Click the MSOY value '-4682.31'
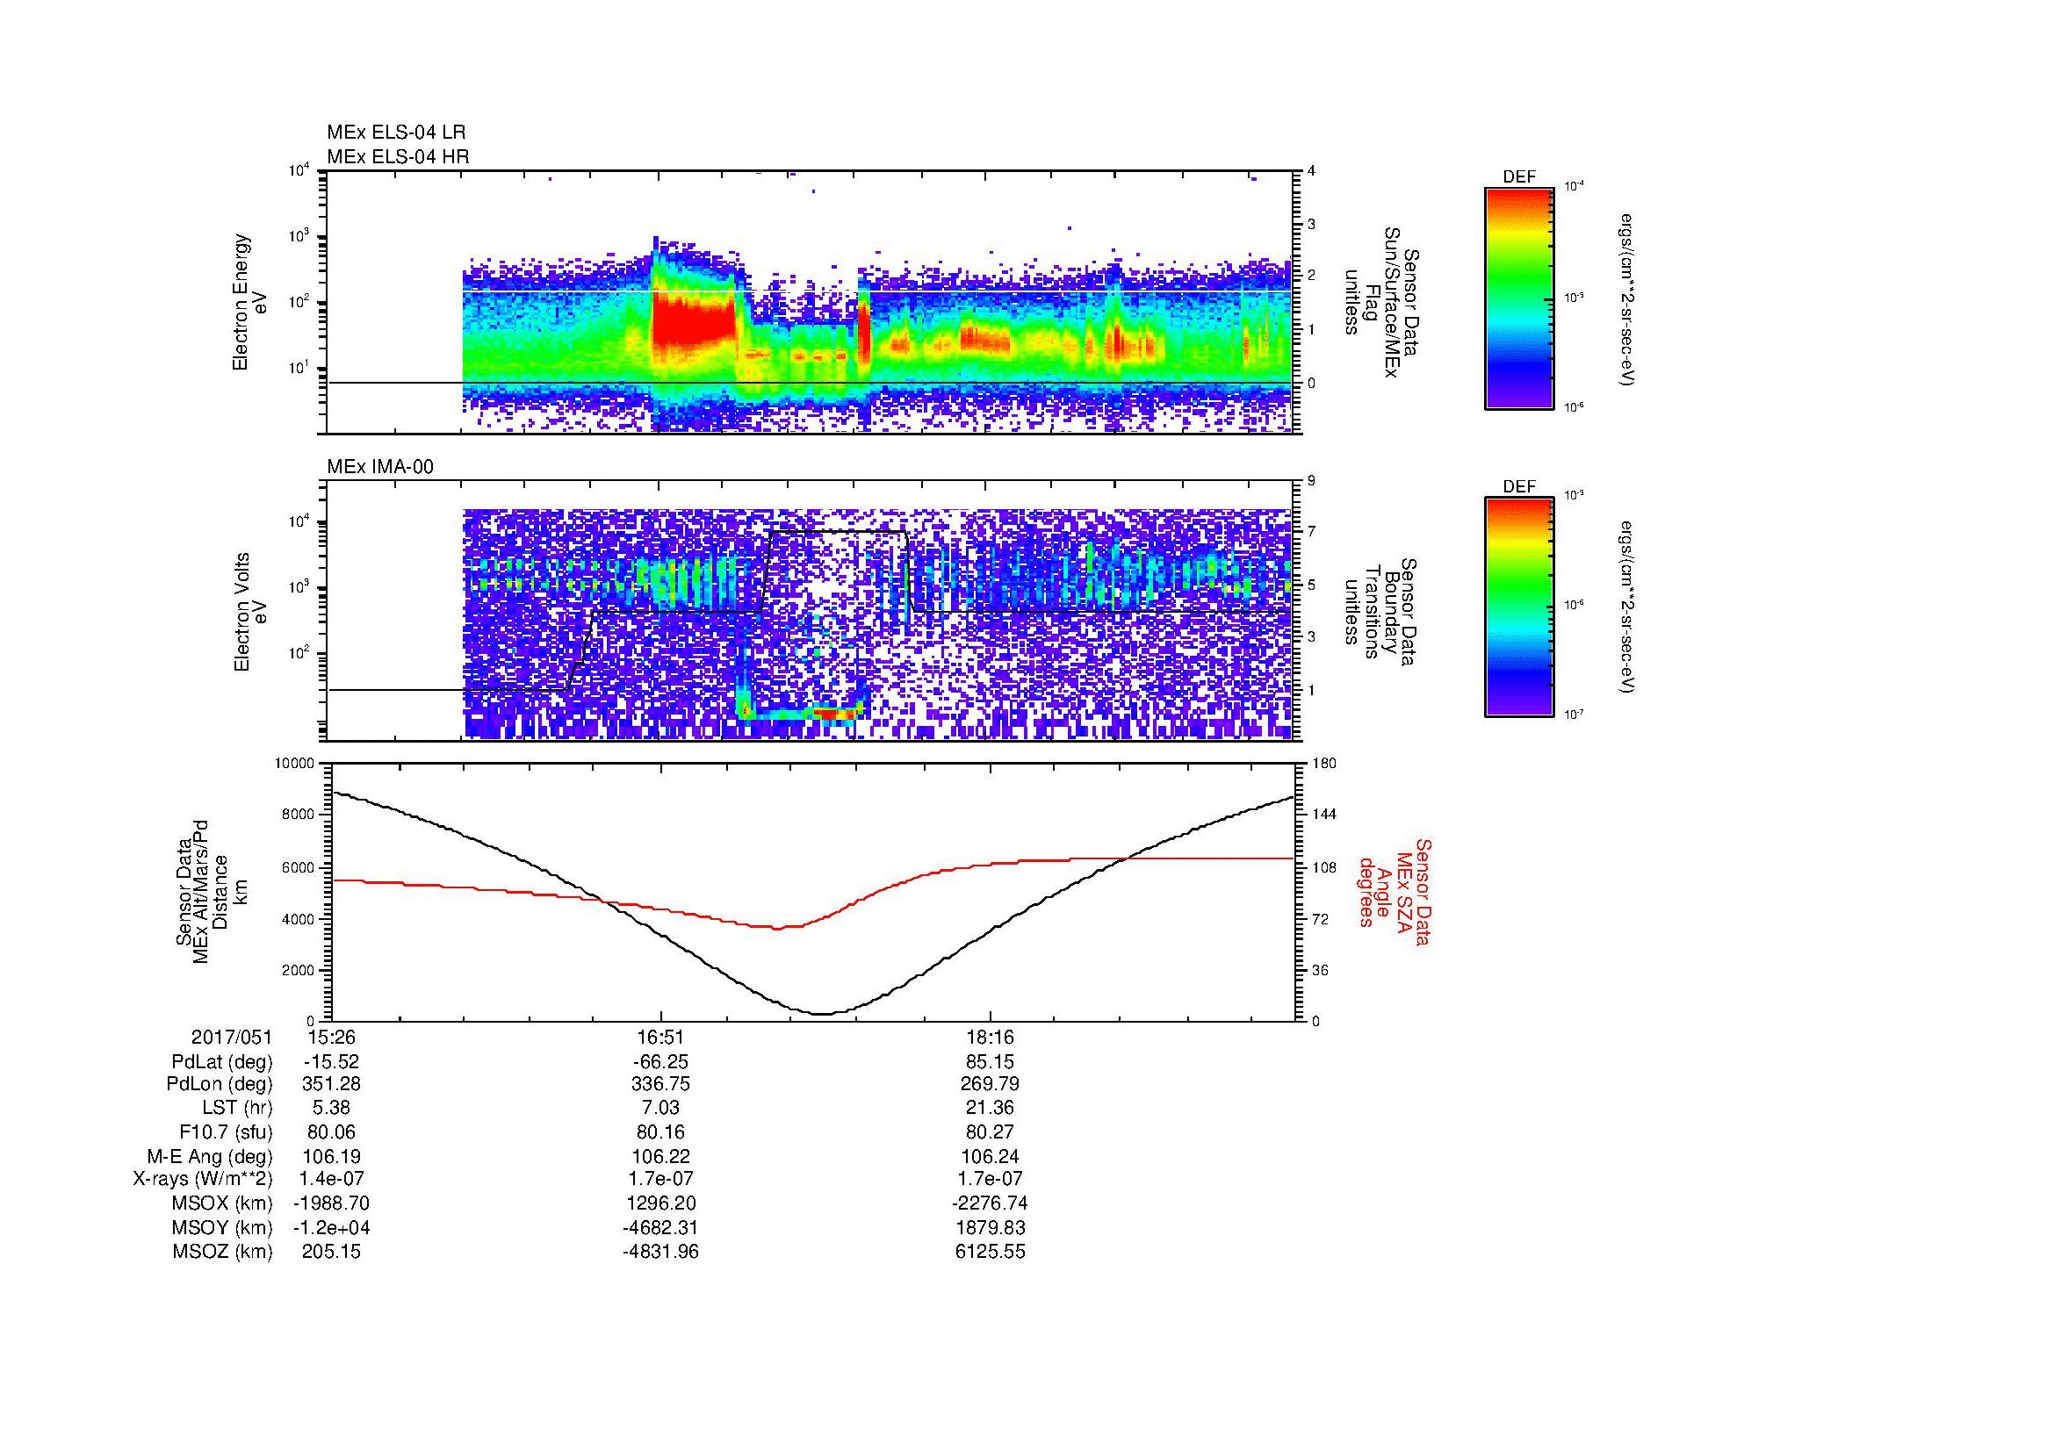Viewport: 2054px width, 1451px height. click(x=660, y=1227)
